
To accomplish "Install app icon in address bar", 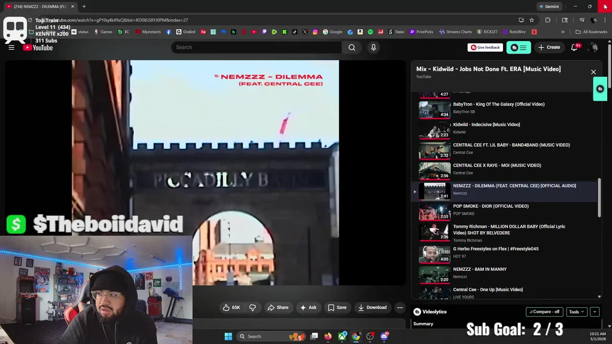I will tap(521, 20).
